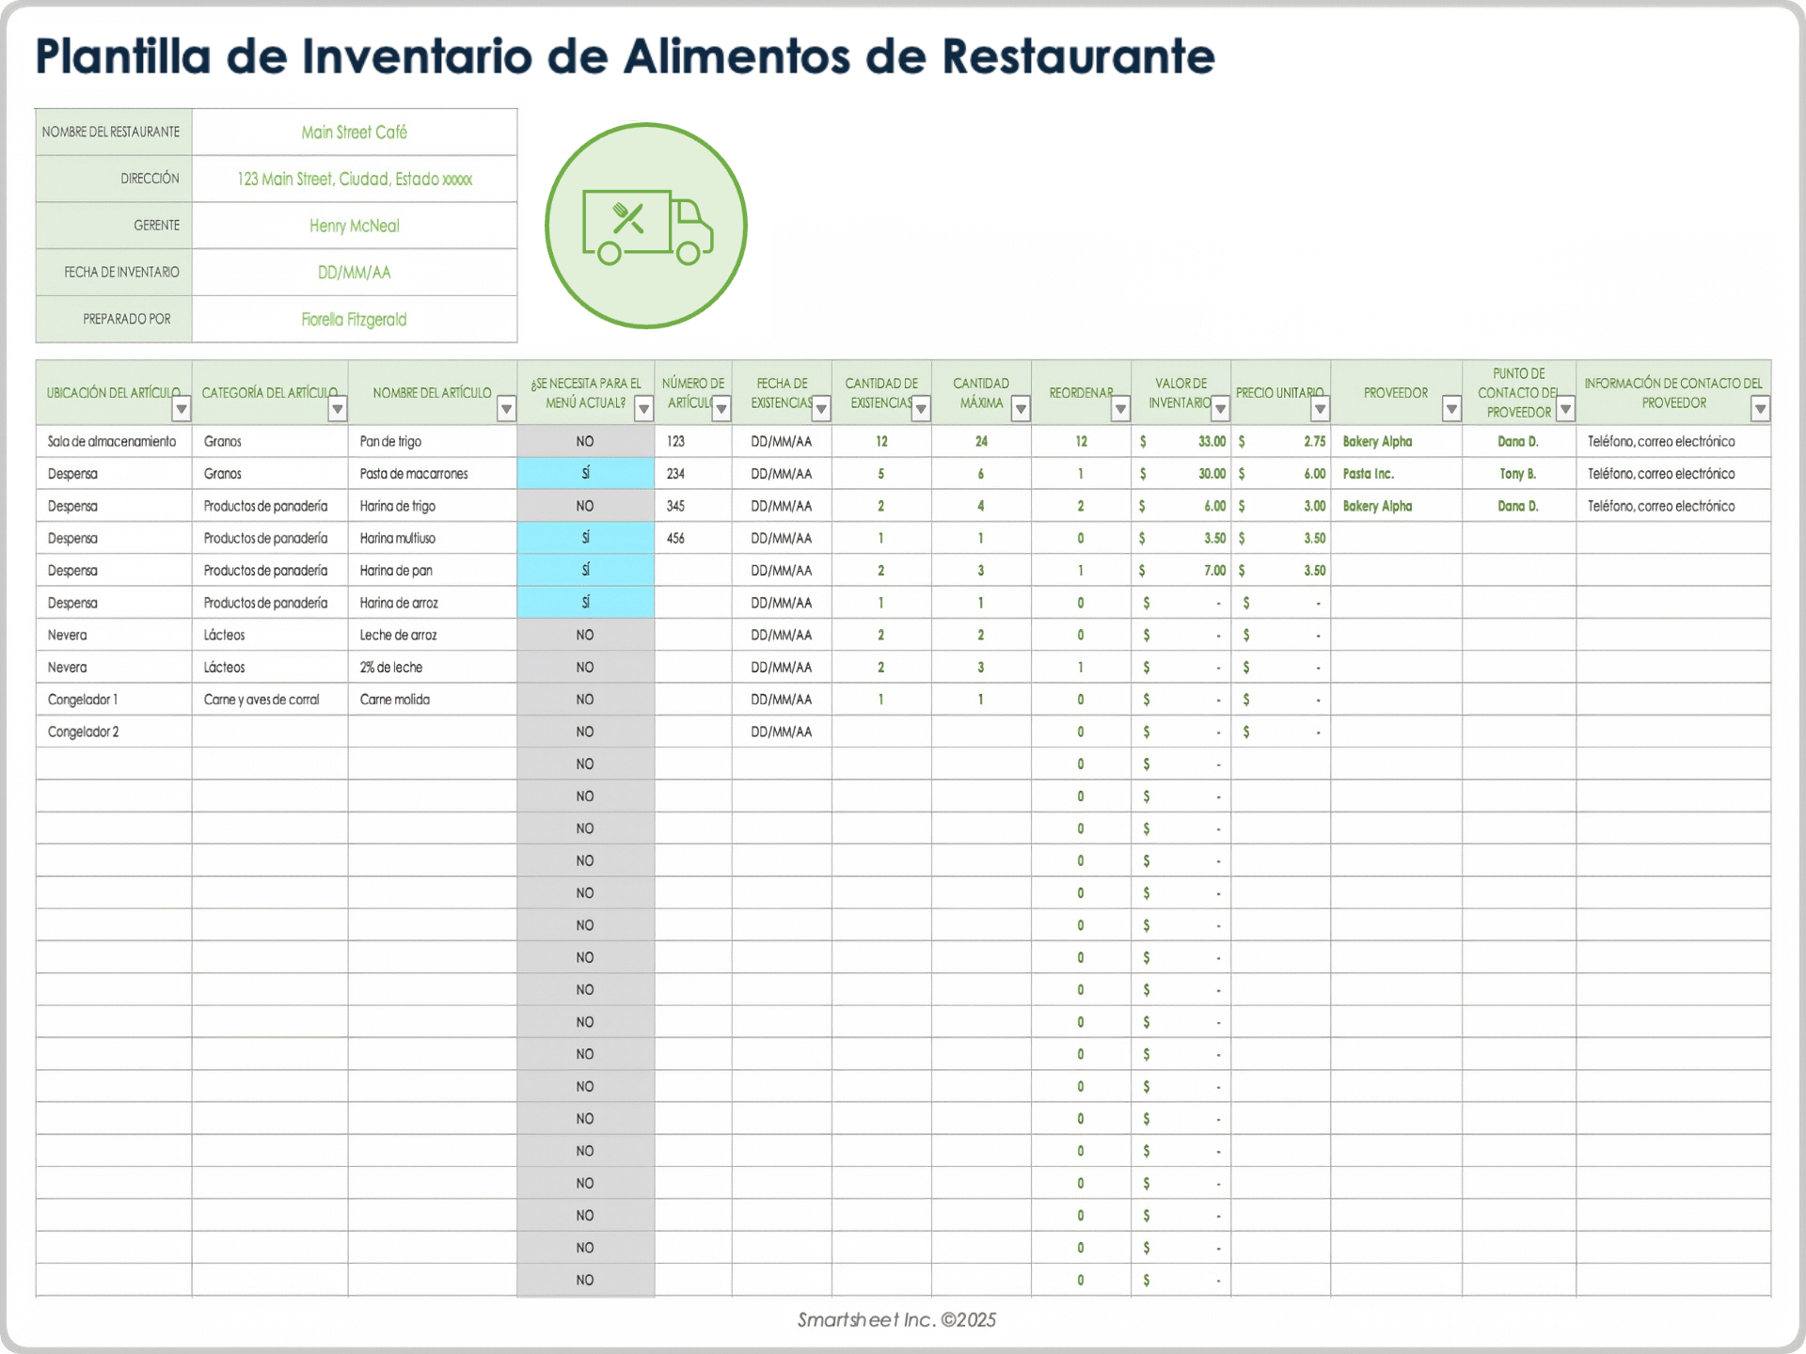Open the Punto de Contacto filter dropdown
This screenshot has width=1806, height=1354.
tap(1565, 409)
